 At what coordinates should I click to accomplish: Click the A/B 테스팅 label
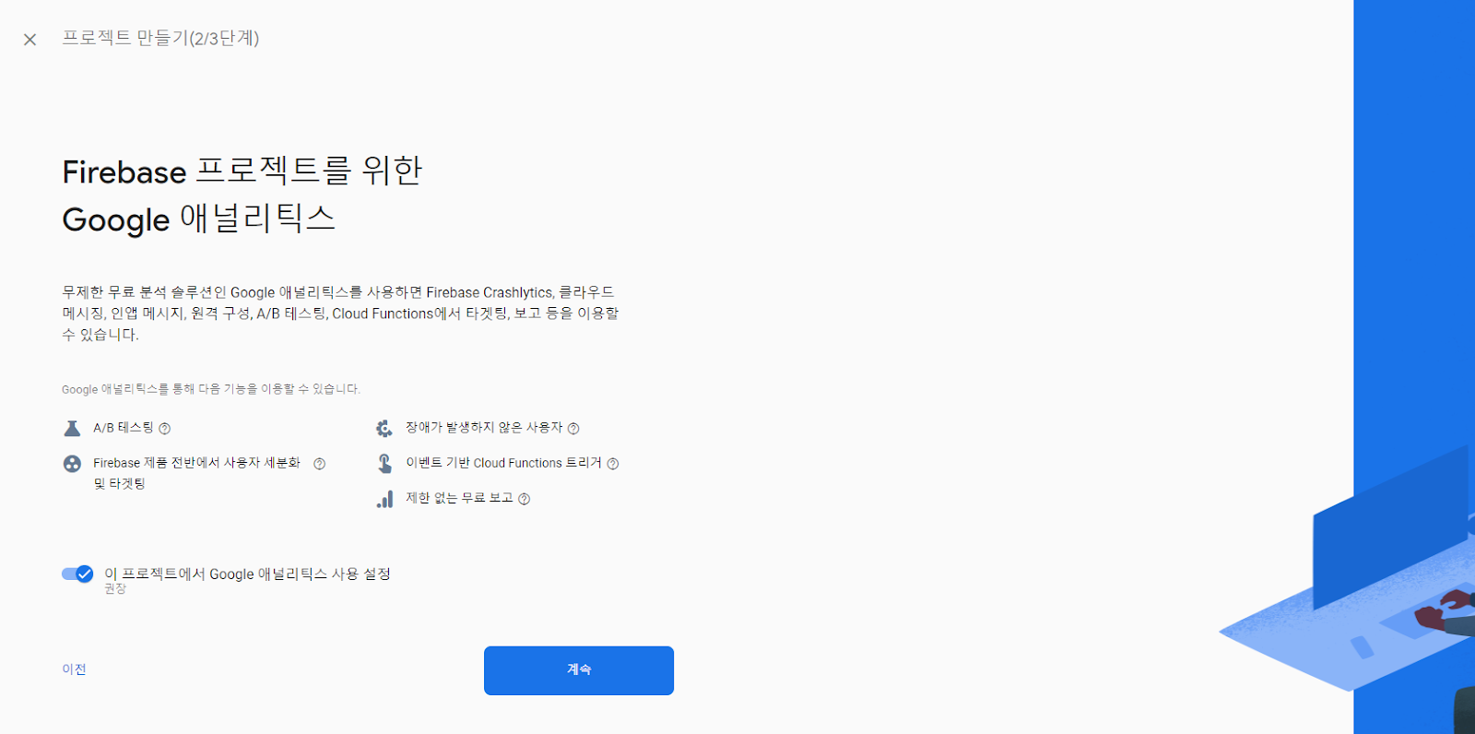click(124, 428)
